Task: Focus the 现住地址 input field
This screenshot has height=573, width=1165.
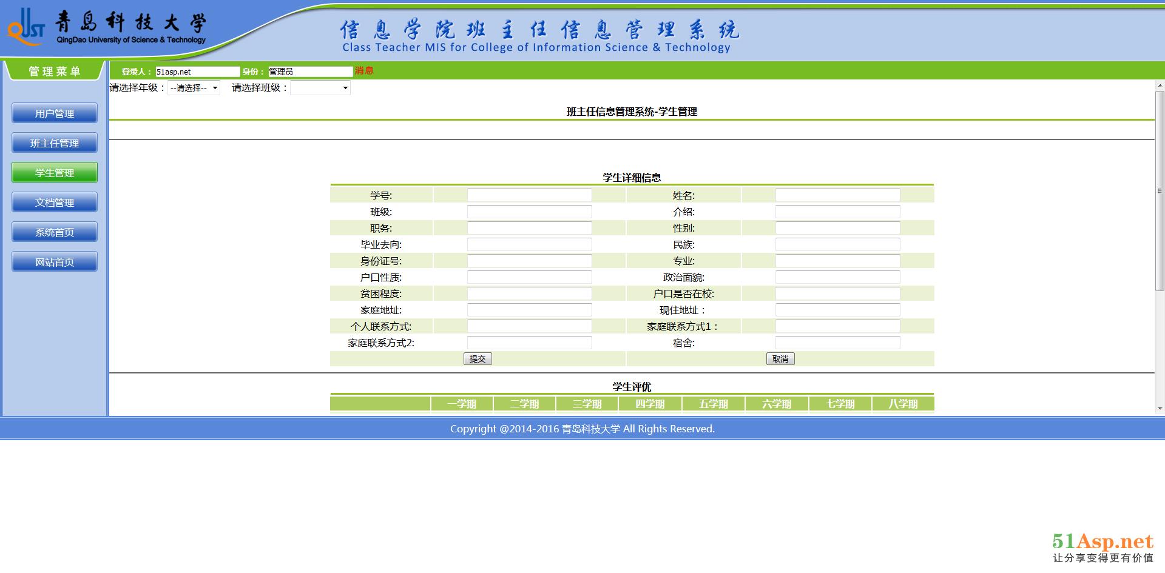Action: pyautogui.click(x=837, y=310)
